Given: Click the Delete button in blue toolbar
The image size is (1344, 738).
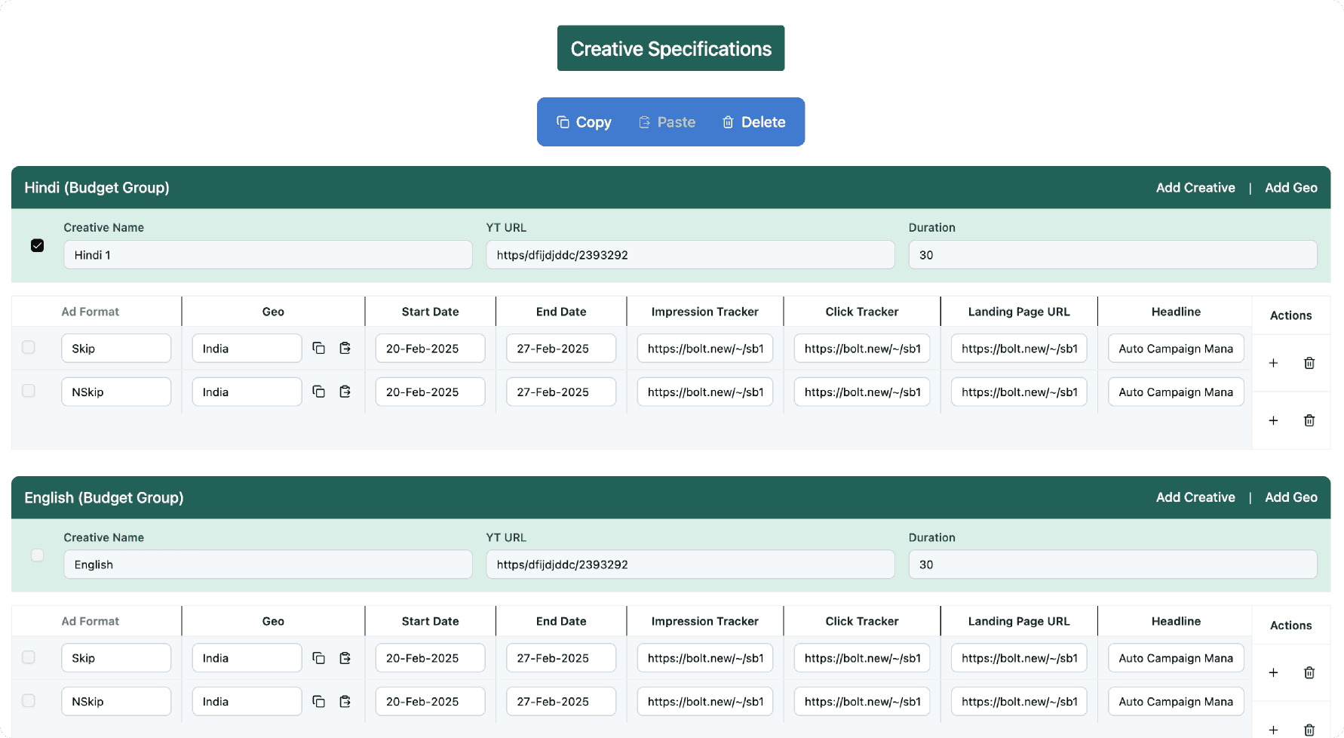Looking at the screenshot, I should [x=753, y=122].
